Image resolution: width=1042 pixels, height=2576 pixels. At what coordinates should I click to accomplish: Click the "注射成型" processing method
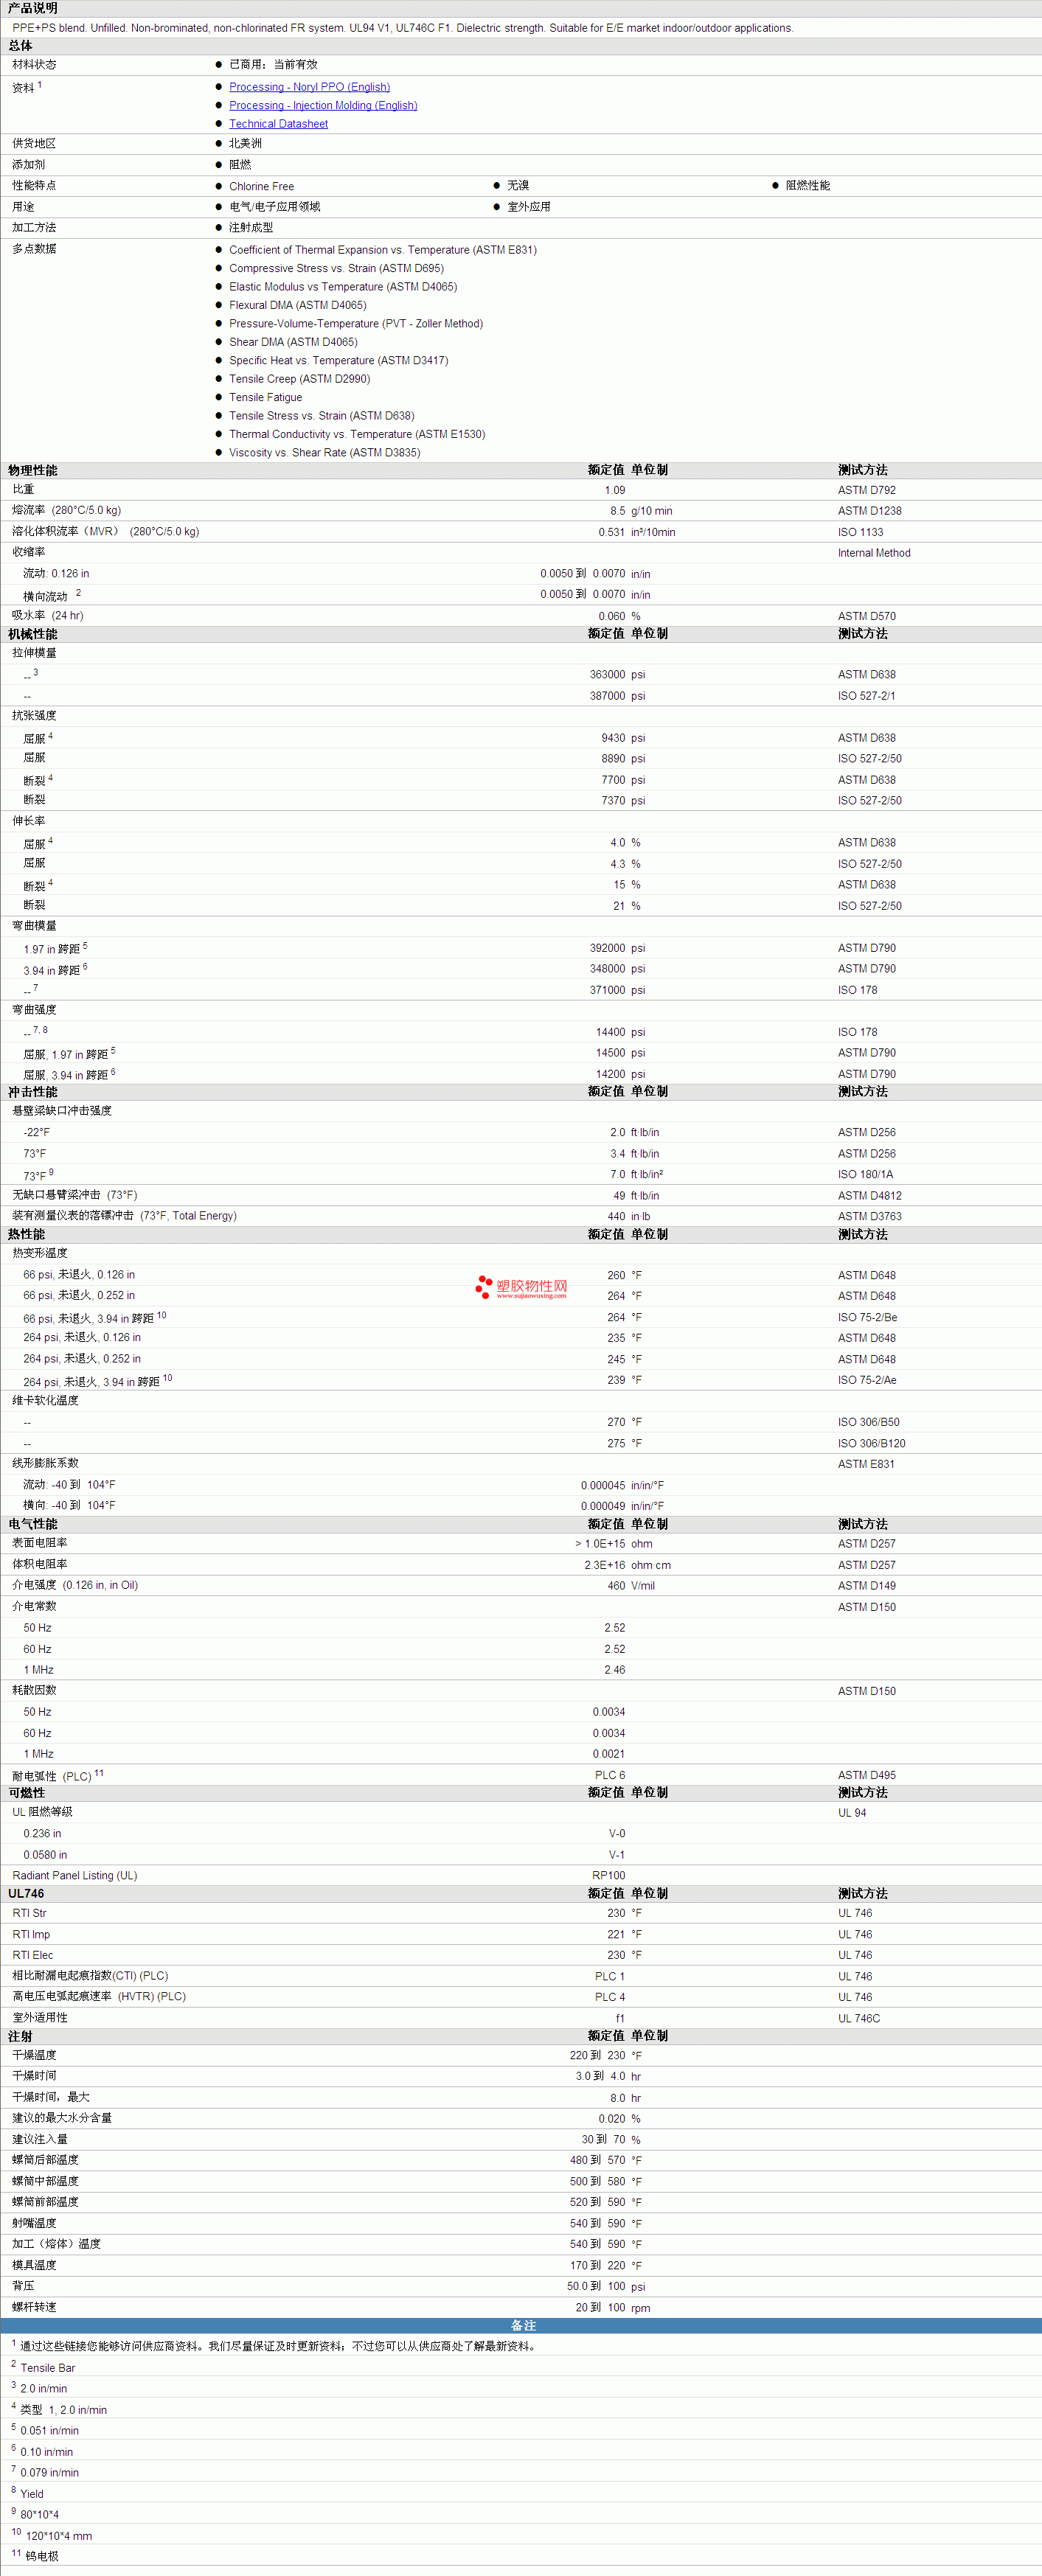[x=251, y=228]
